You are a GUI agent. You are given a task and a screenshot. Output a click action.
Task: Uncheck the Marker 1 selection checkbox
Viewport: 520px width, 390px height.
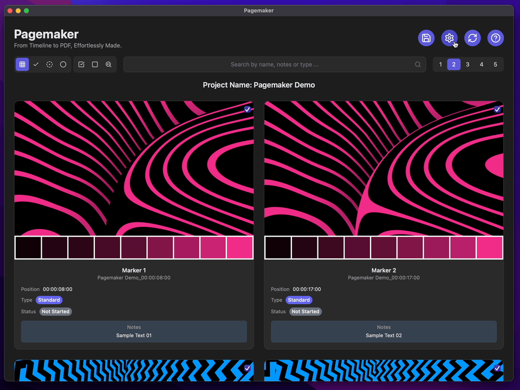pos(248,109)
